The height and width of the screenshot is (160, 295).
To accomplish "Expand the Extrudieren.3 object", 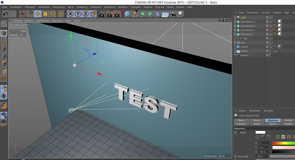I will point(235,22).
